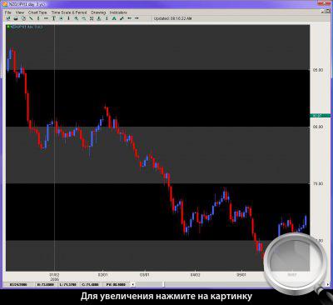Click the print chart toolbar icon

(16, 18)
